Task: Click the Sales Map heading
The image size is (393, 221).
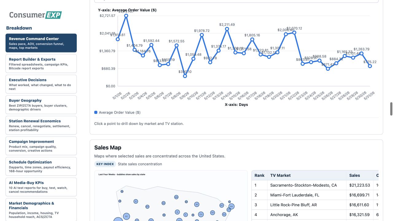Action: (108, 148)
